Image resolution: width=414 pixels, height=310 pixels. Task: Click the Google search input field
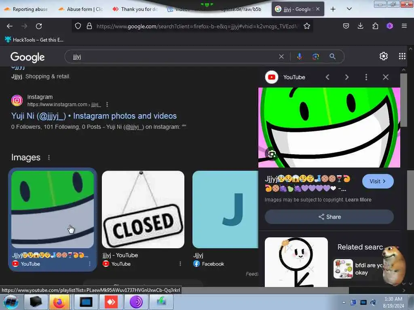pos(174,57)
